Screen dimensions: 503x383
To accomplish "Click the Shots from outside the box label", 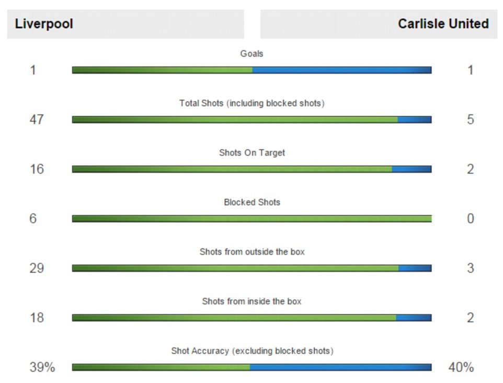I will (251, 252).
